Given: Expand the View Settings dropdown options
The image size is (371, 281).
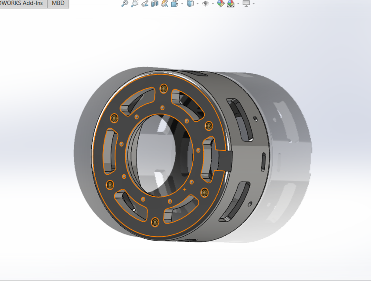Looking at the screenshot, I should 254,4.
